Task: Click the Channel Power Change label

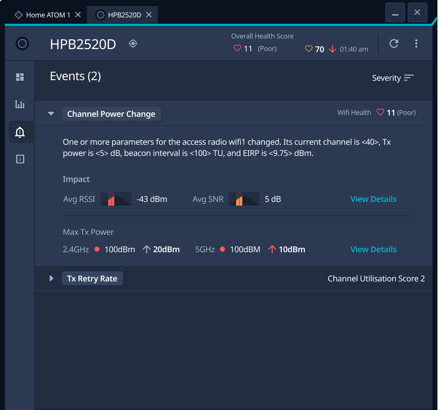Action: coord(111,114)
